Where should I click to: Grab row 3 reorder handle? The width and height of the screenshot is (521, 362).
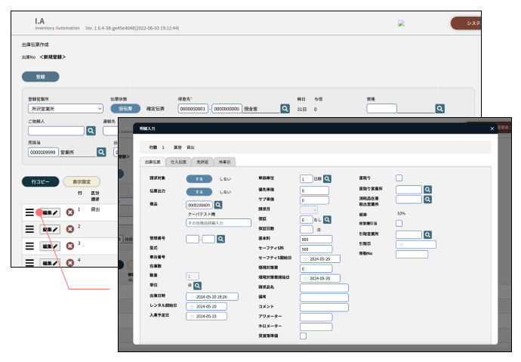29,246
